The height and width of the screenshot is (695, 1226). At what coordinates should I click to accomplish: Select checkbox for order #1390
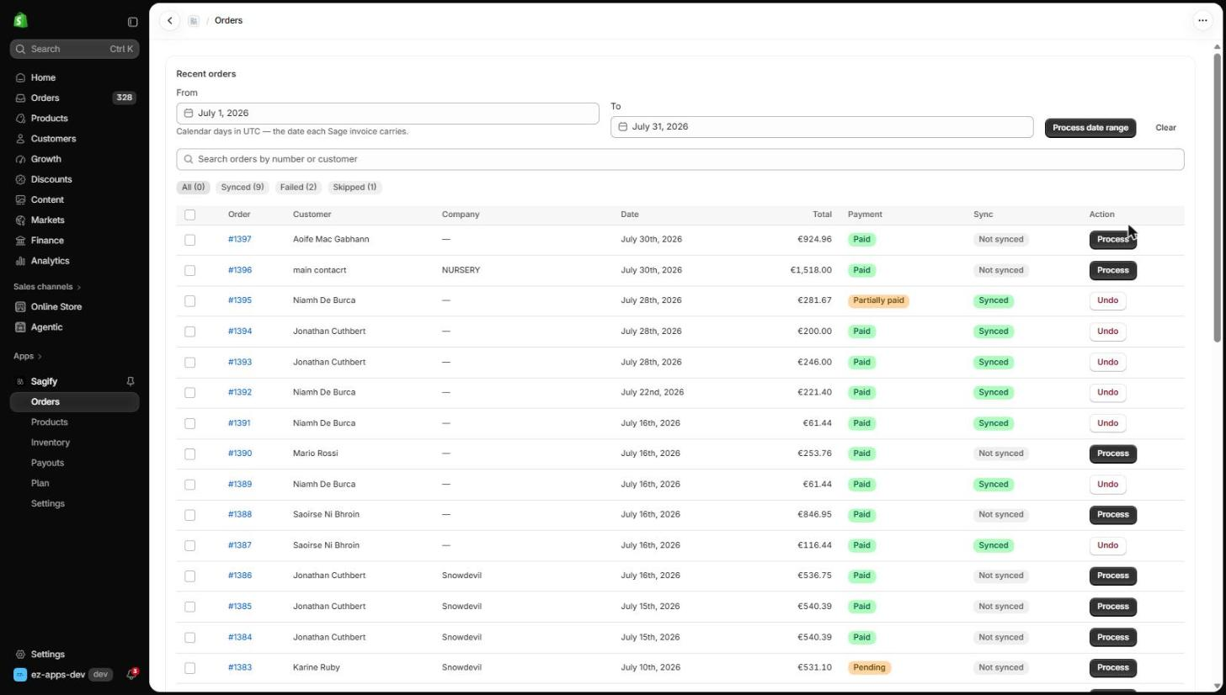[190, 454]
